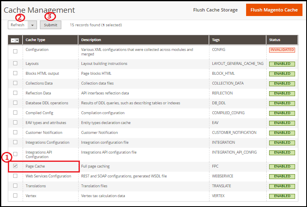Image resolution: width=307 pixels, height=207 pixels.
Task: Click the Translation files description
Action: coord(94,186)
